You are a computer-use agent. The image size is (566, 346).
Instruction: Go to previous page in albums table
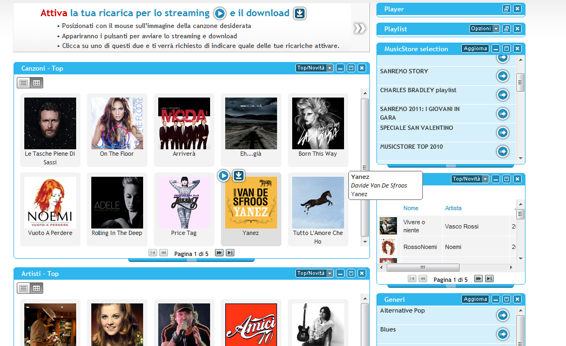point(423,279)
